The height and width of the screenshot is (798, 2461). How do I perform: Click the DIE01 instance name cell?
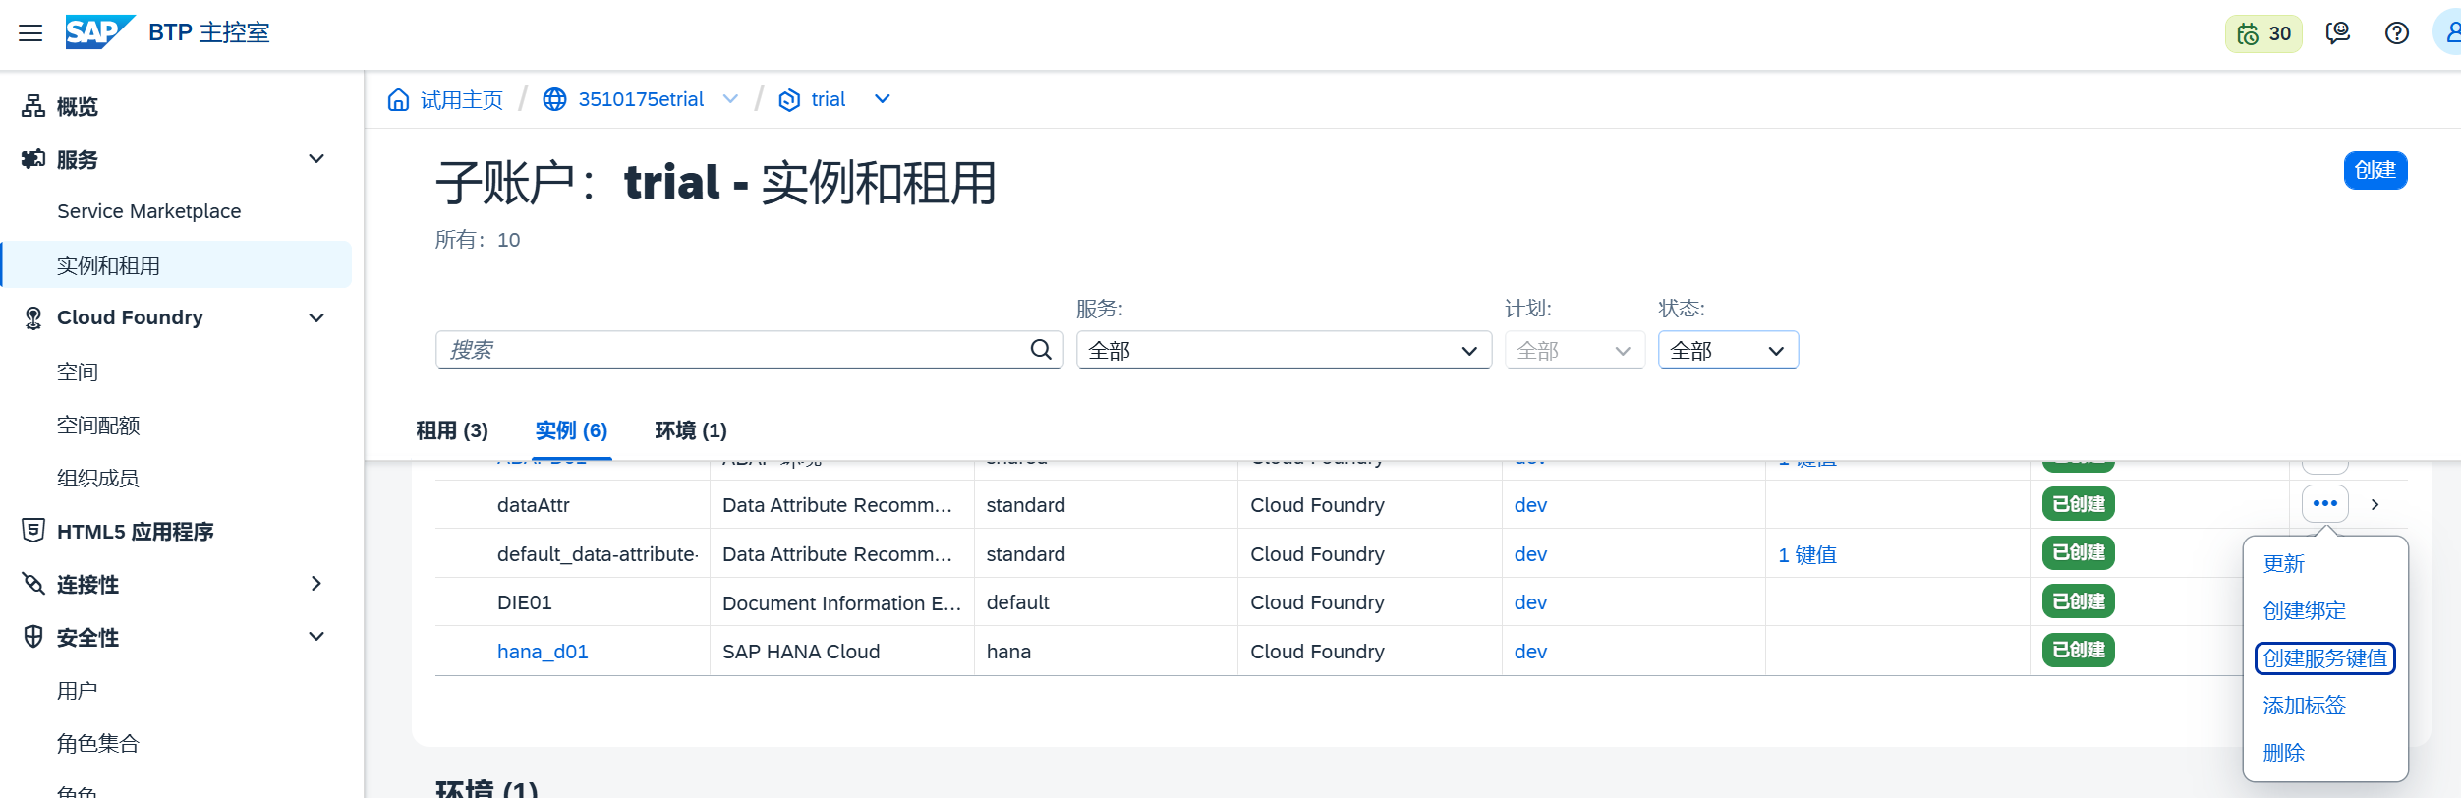point(525,602)
